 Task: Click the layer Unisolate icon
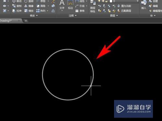pos(104,11)
